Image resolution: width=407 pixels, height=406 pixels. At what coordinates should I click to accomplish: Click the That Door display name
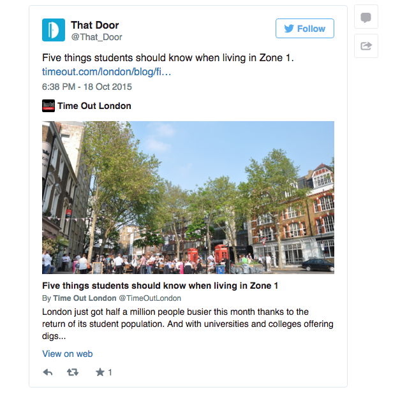tap(95, 25)
